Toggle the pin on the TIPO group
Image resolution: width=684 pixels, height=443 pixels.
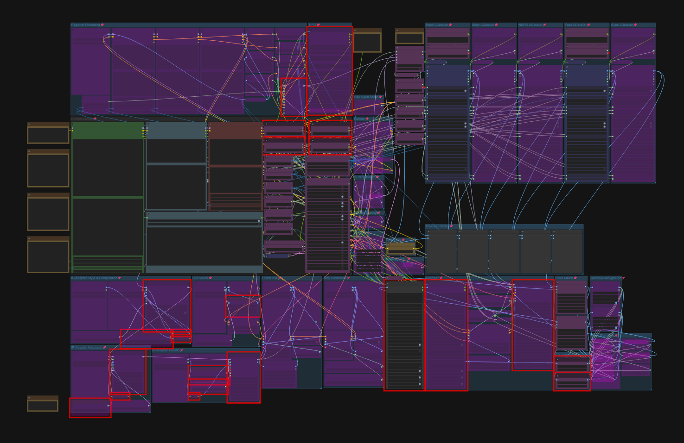coord(319,25)
